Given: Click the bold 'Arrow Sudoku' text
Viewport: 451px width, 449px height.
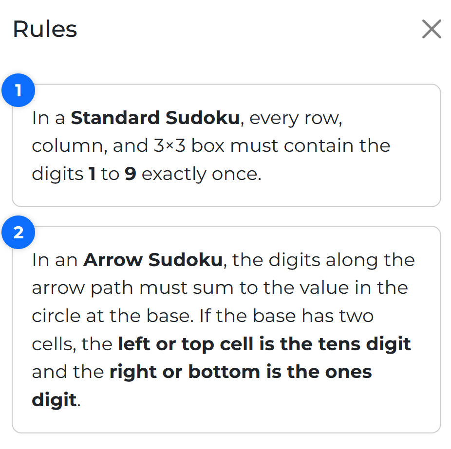Looking at the screenshot, I should click(152, 260).
